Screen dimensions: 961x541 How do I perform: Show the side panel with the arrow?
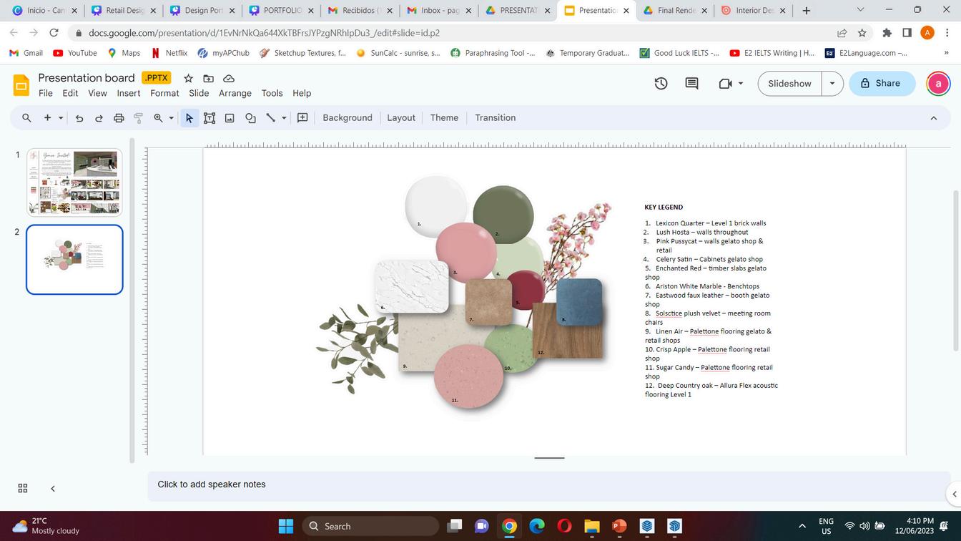click(x=954, y=494)
